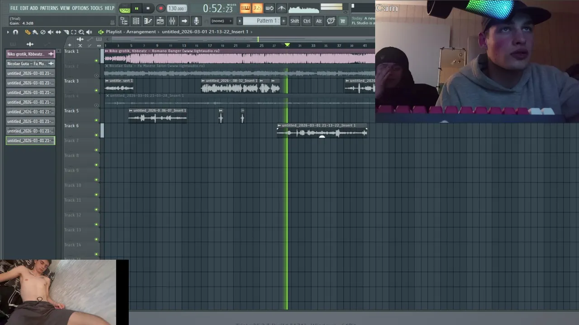The width and height of the screenshot is (579, 325).
Task: Toggle the SONG/PAT mode switch
Action: tap(125, 9)
